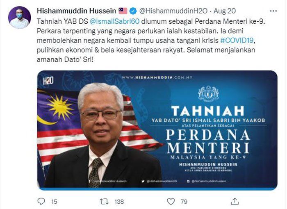The width and height of the screenshot is (287, 209).
Task: Click the blue verified badge beside the name
Action: click(x=133, y=11)
